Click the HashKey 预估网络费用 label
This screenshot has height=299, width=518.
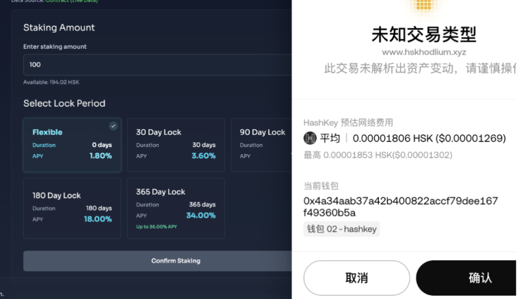pyautogui.click(x=348, y=123)
